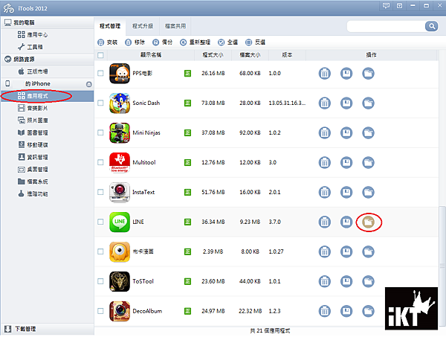Click the 安裝 install button
Viewport: 446px width, 340px height.
[107, 42]
